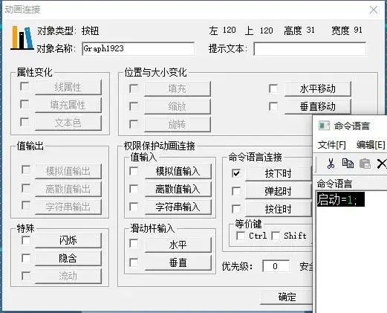Screen dimensions: 387x313
Task: Click the delete X icon in 命令语言 toolbar
Action: coord(382,164)
